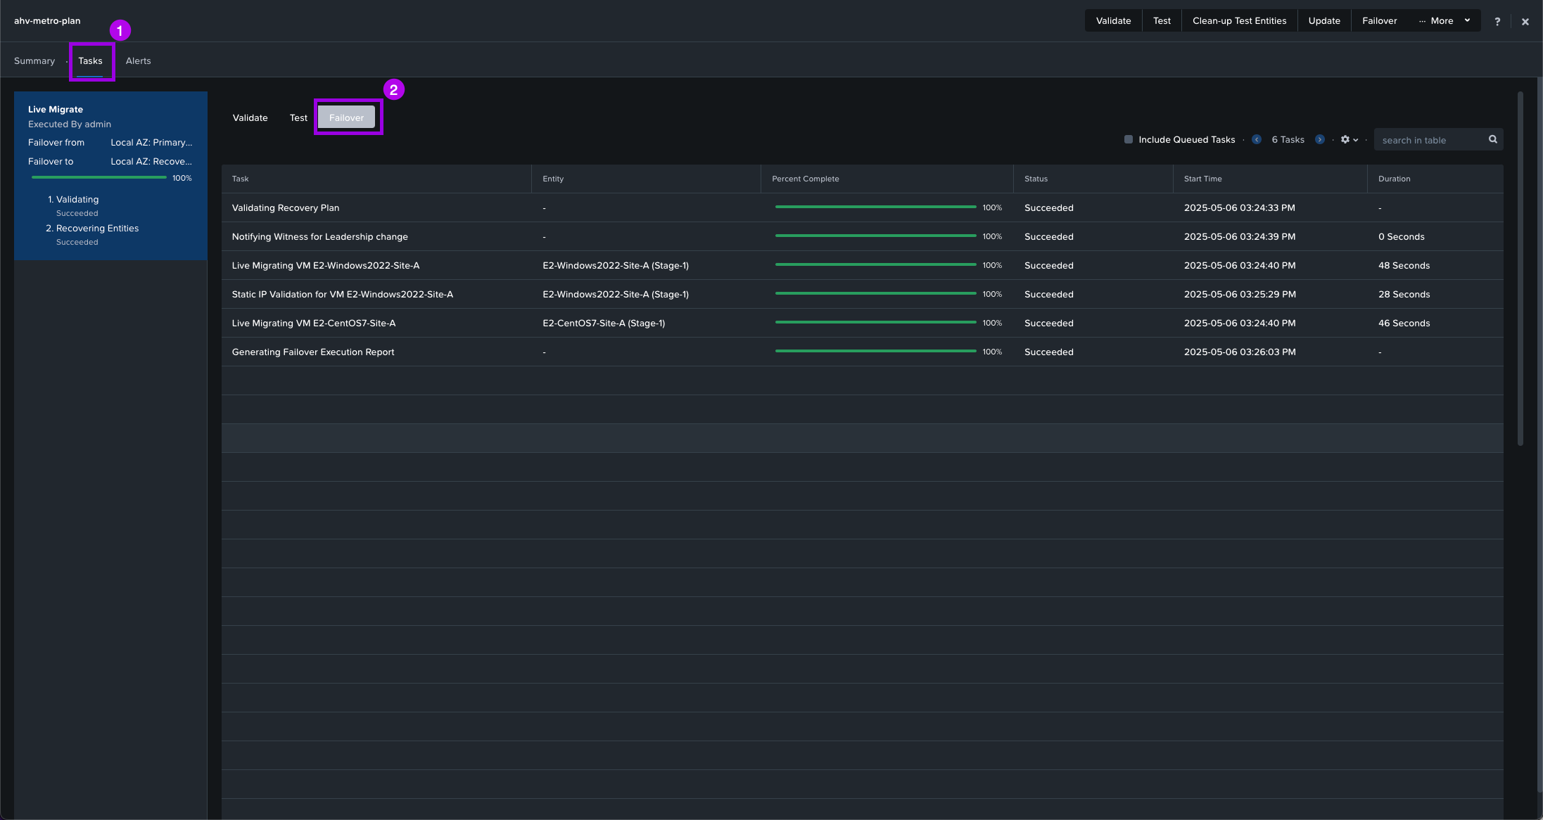Click the top Test button

point(1162,20)
